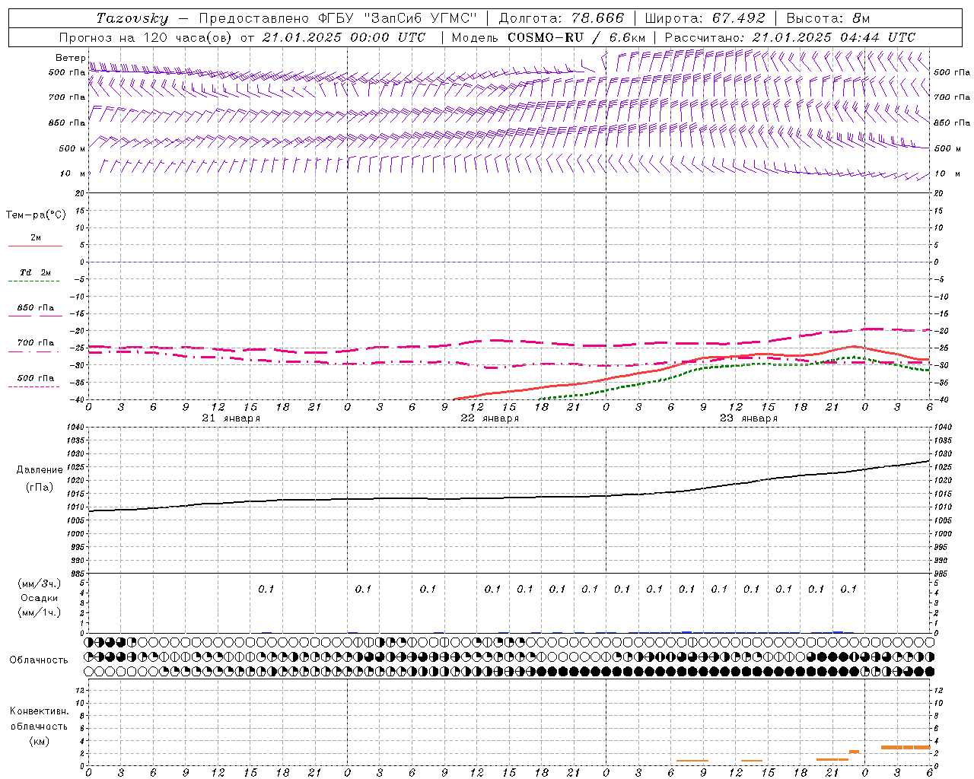This screenshot has height=779, width=974.
Task: Click the '2м' temperature legend entry
Action: [x=36, y=238]
